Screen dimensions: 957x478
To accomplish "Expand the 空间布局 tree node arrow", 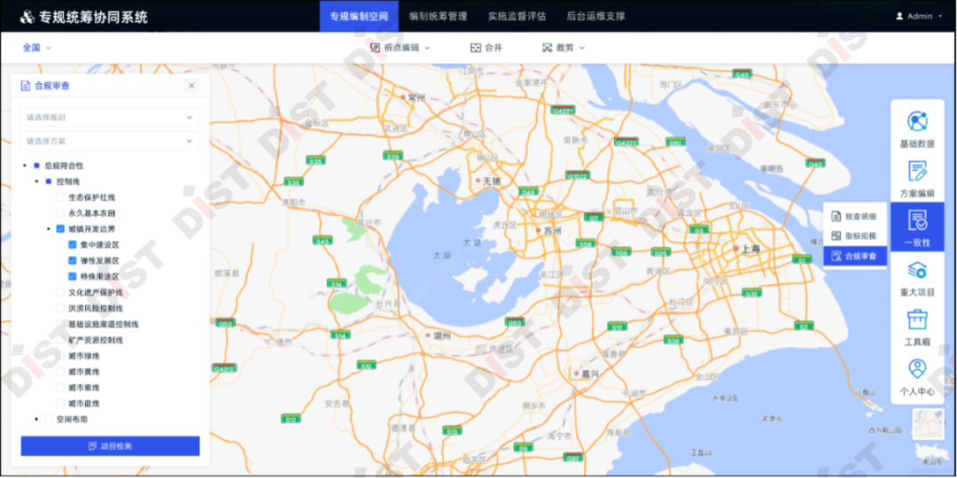I will click(x=36, y=419).
